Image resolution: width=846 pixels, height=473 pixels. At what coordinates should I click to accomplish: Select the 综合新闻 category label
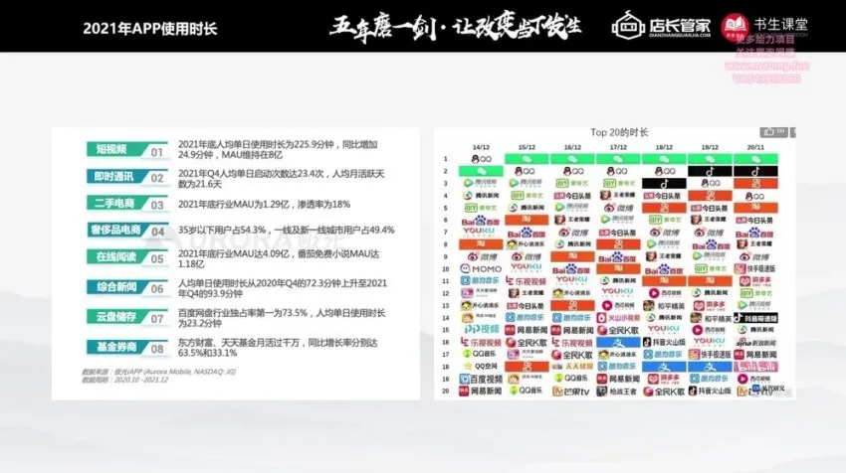point(116,286)
